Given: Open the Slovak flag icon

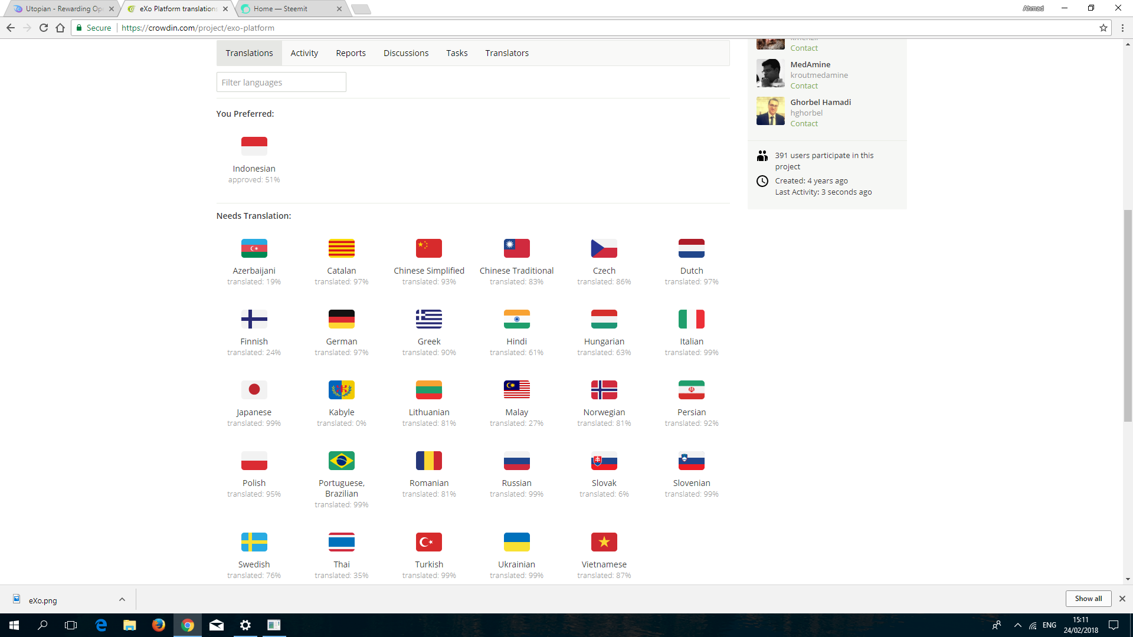Looking at the screenshot, I should pyautogui.click(x=604, y=461).
